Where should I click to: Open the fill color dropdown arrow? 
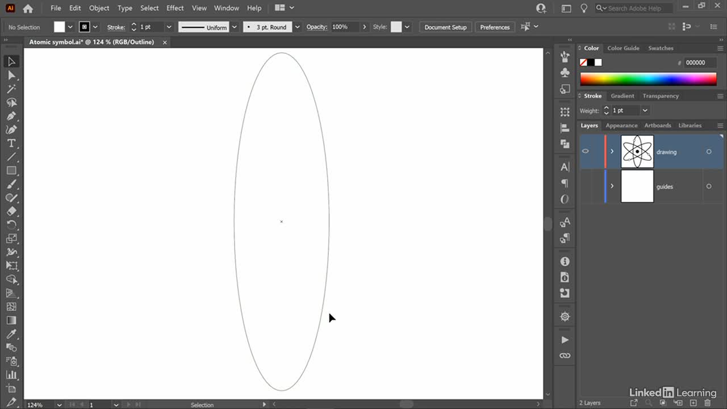point(70,27)
